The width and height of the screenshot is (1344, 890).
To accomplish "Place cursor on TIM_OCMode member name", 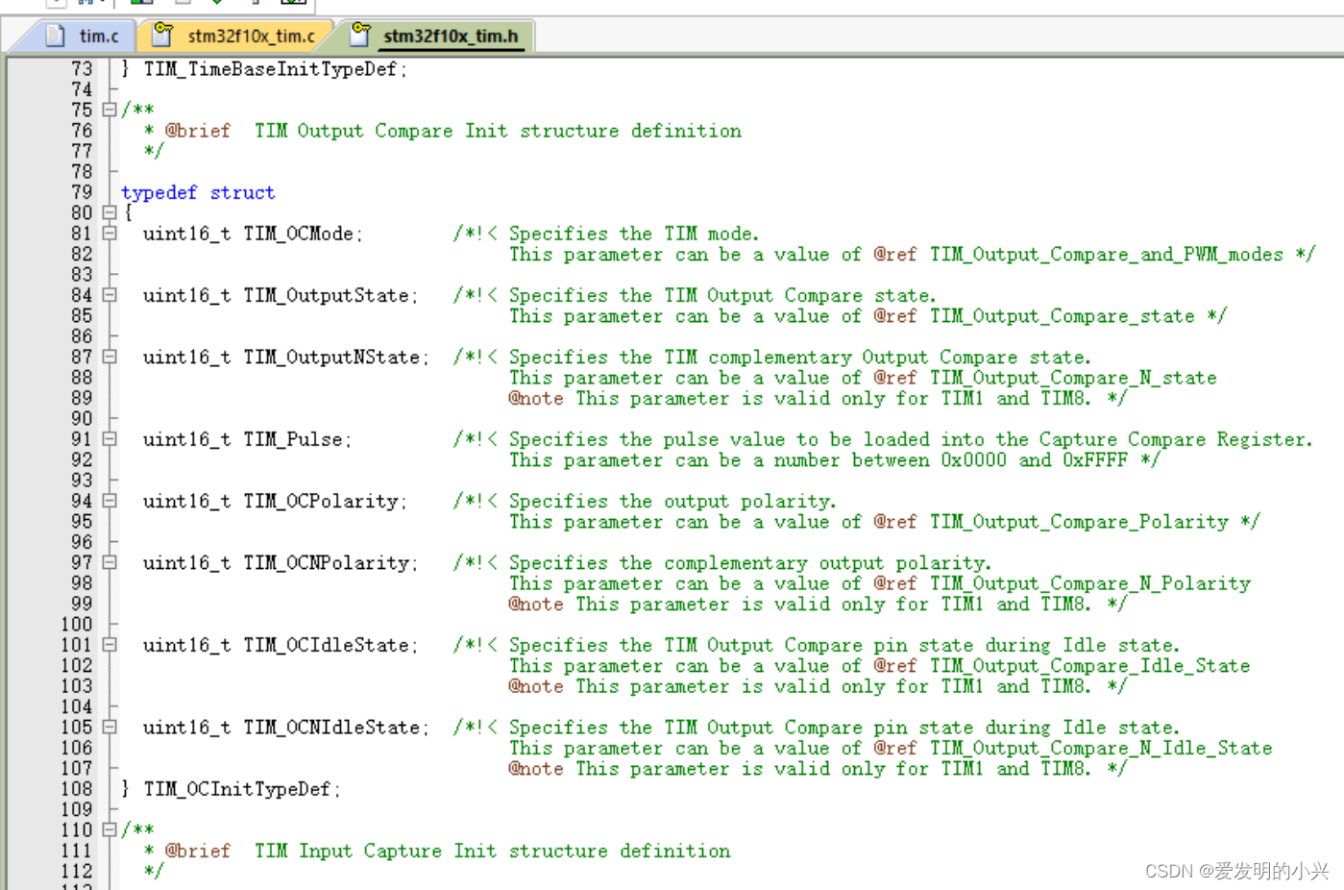I will pos(298,234).
